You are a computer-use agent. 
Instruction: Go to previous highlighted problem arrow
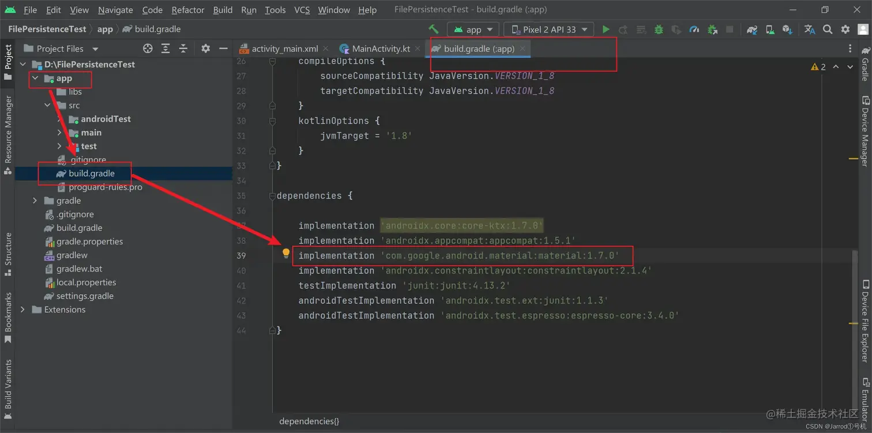pos(836,67)
